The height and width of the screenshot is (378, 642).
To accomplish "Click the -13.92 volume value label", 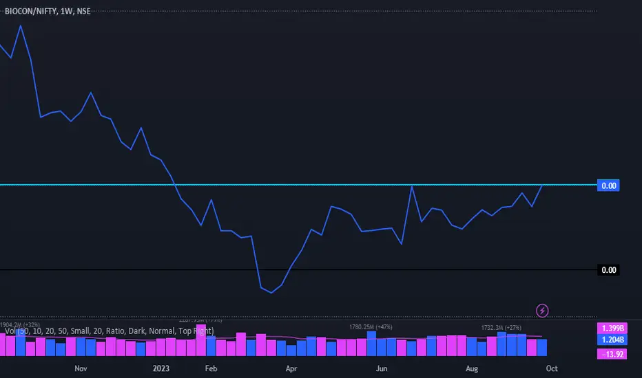I will [x=612, y=355].
